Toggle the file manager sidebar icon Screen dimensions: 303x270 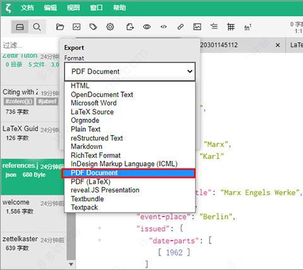[x=20, y=27]
